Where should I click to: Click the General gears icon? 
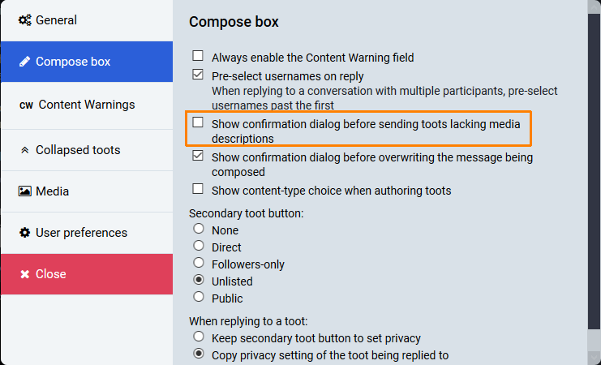point(25,20)
